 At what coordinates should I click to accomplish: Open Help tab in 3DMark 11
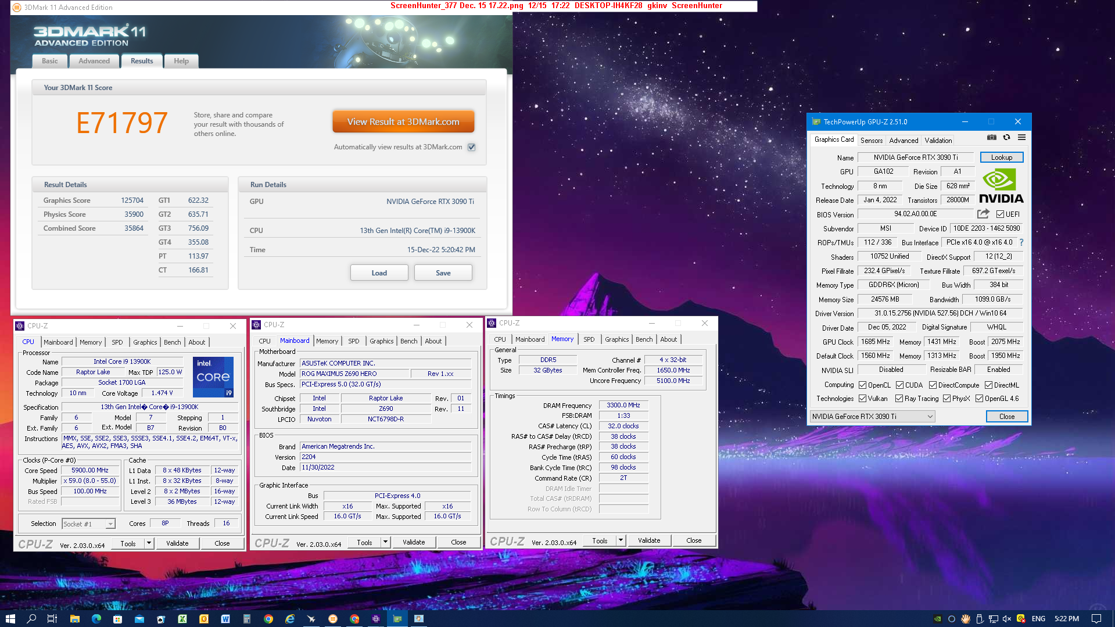181,61
